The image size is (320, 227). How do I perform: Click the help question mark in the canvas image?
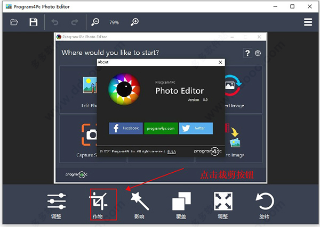pos(247,53)
